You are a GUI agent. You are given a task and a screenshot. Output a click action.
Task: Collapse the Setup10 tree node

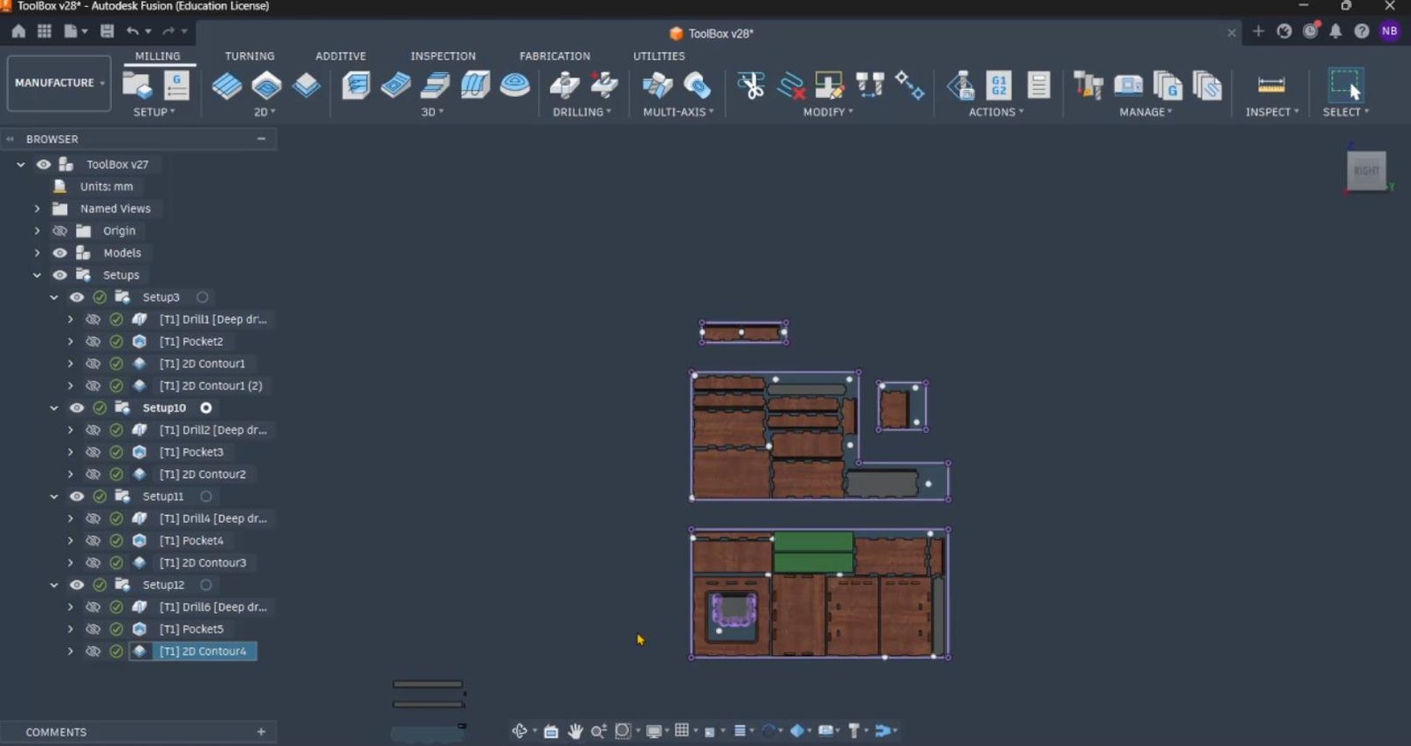(54, 408)
